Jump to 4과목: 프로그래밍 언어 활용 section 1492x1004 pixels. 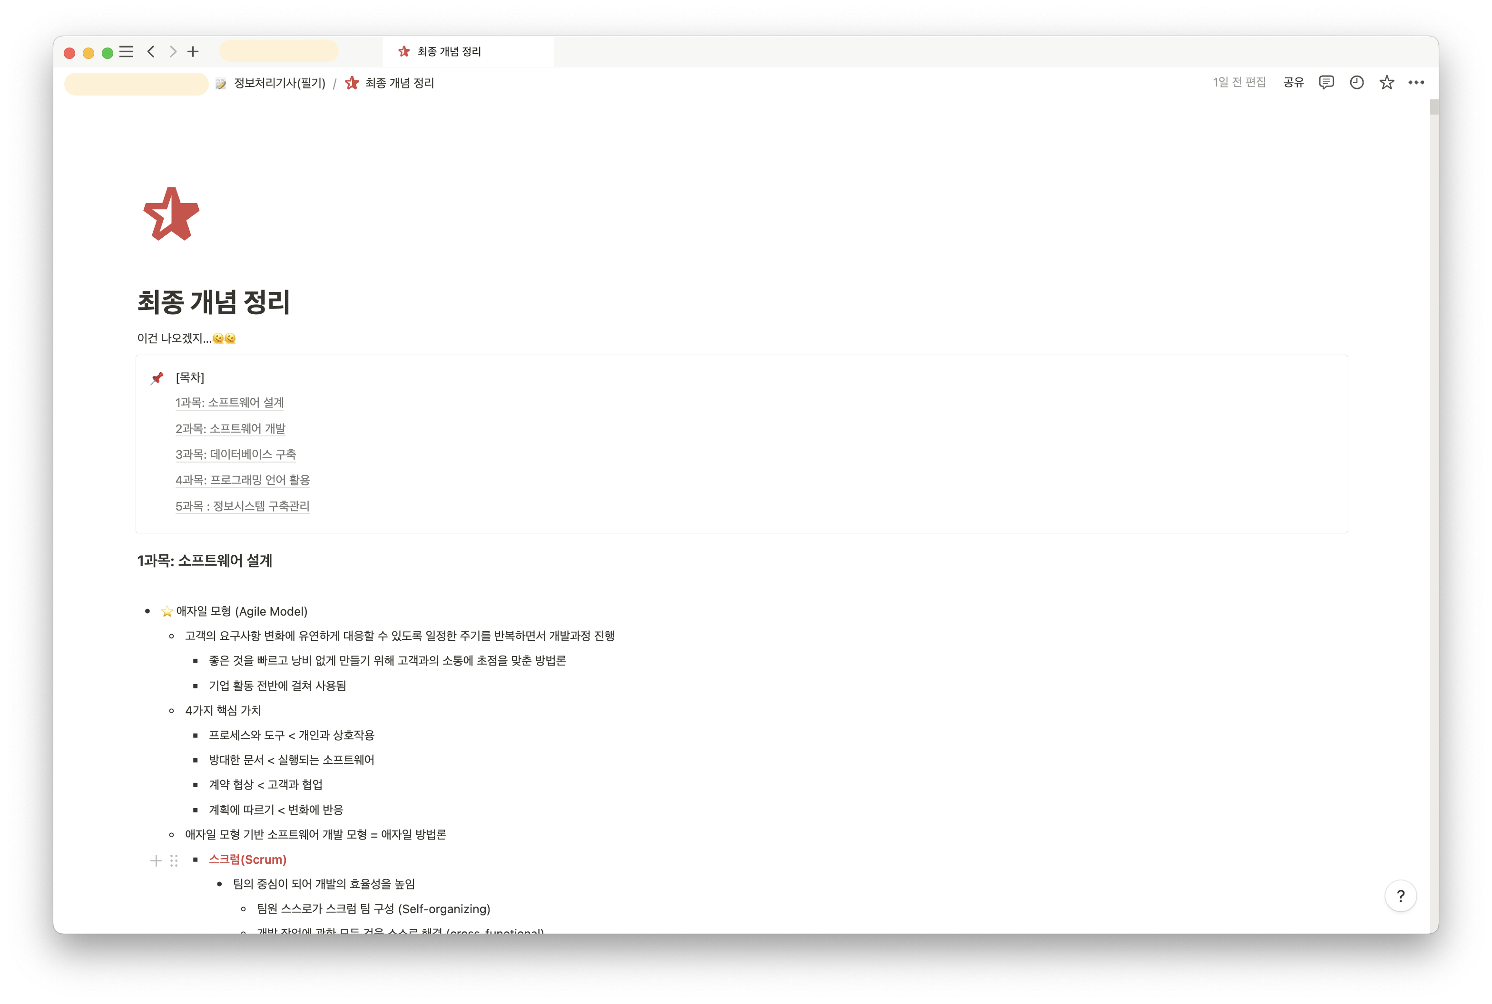tap(242, 480)
